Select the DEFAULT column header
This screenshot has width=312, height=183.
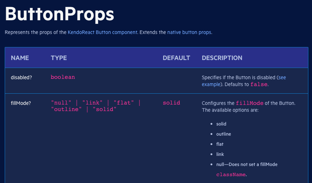pyautogui.click(x=176, y=58)
